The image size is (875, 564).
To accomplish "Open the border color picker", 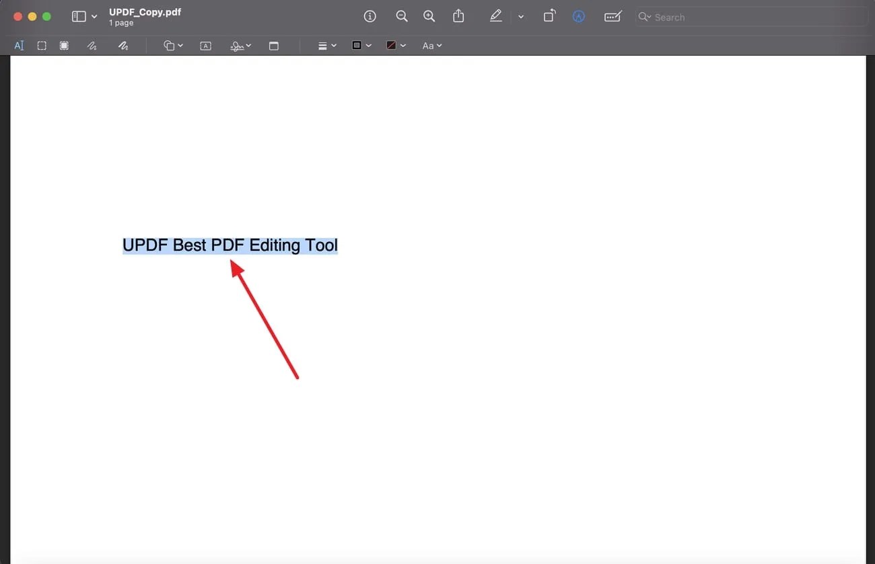I will (361, 45).
